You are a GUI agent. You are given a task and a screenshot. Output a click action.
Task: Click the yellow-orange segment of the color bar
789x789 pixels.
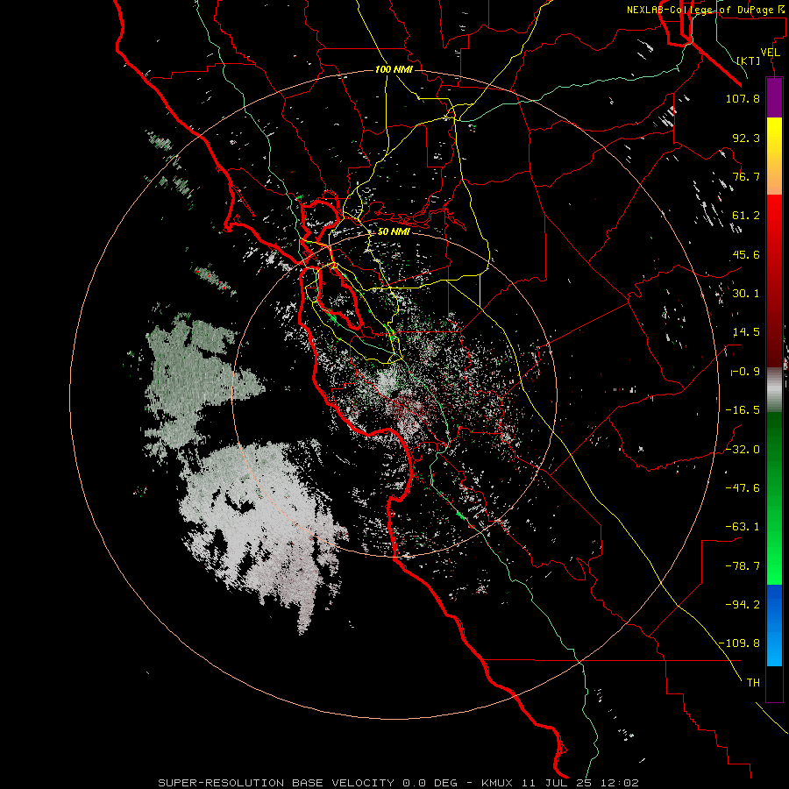[x=774, y=156]
